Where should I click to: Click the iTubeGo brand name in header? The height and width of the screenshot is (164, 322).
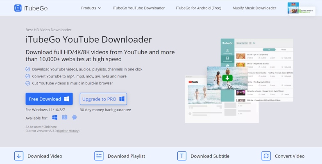(x=35, y=8)
